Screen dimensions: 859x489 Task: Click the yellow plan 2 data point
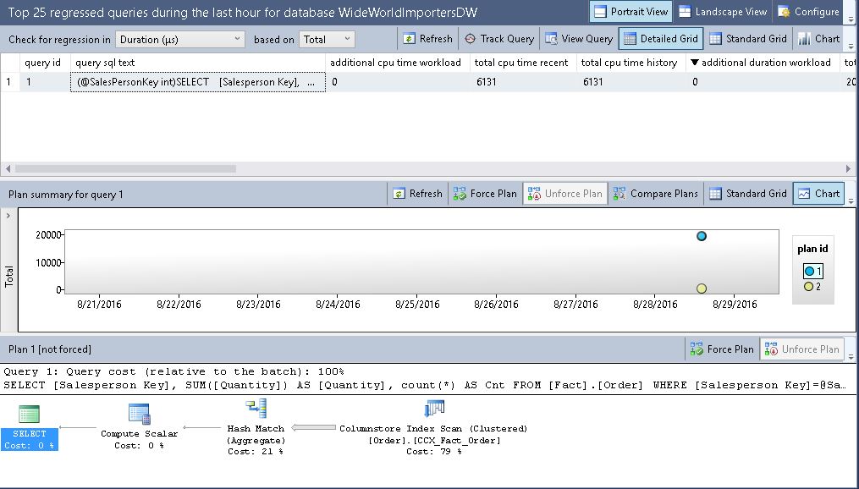[702, 288]
